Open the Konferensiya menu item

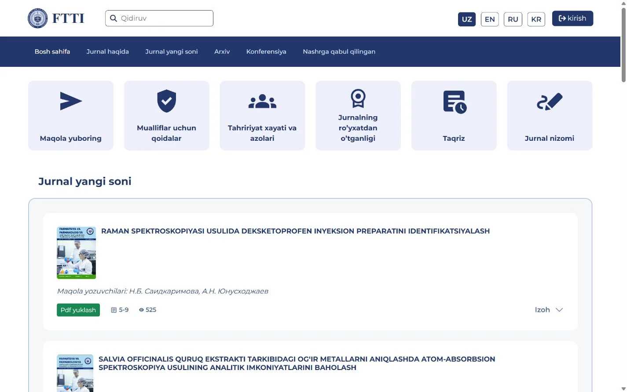tap(266, 51)
